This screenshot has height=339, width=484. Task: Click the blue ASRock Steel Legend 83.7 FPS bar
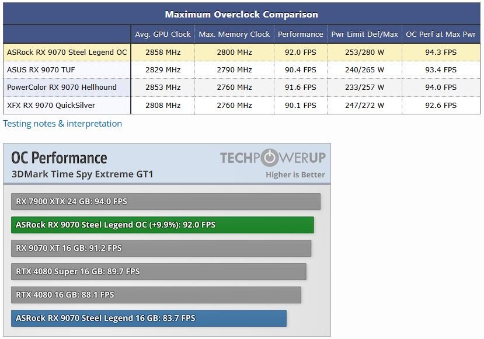149,319
